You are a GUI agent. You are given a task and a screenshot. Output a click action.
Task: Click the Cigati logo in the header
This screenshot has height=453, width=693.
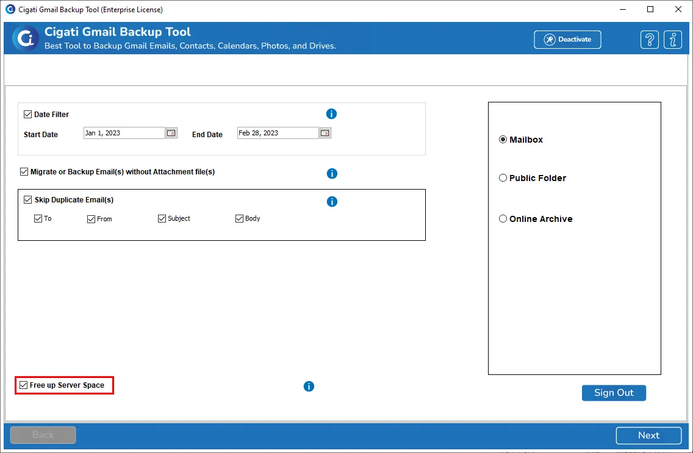click(x=25, y=38)
